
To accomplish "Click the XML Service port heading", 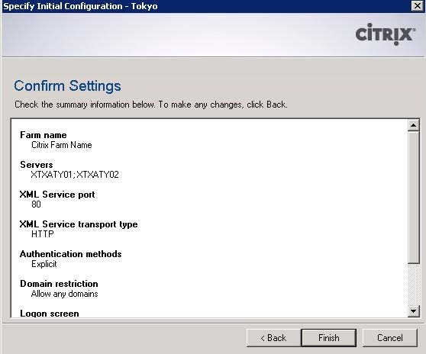I will (57, 195).
